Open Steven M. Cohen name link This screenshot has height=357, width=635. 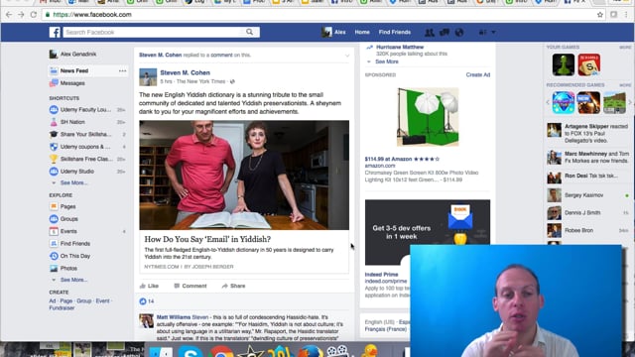click(186, 72)
